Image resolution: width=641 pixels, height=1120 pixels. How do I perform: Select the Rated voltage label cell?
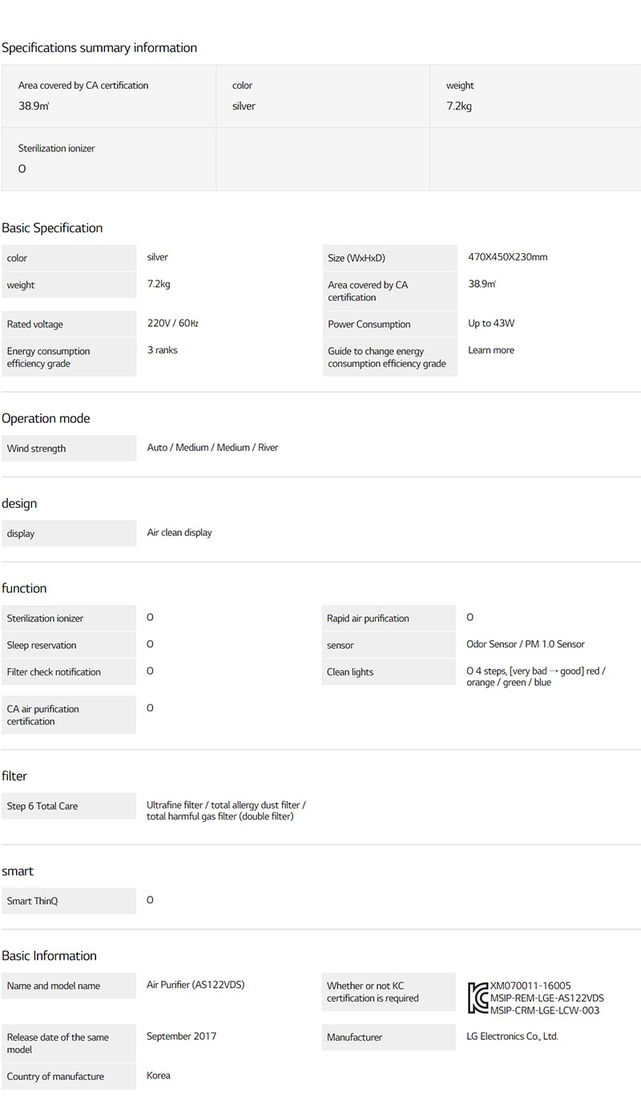click(x=69, y=324)
